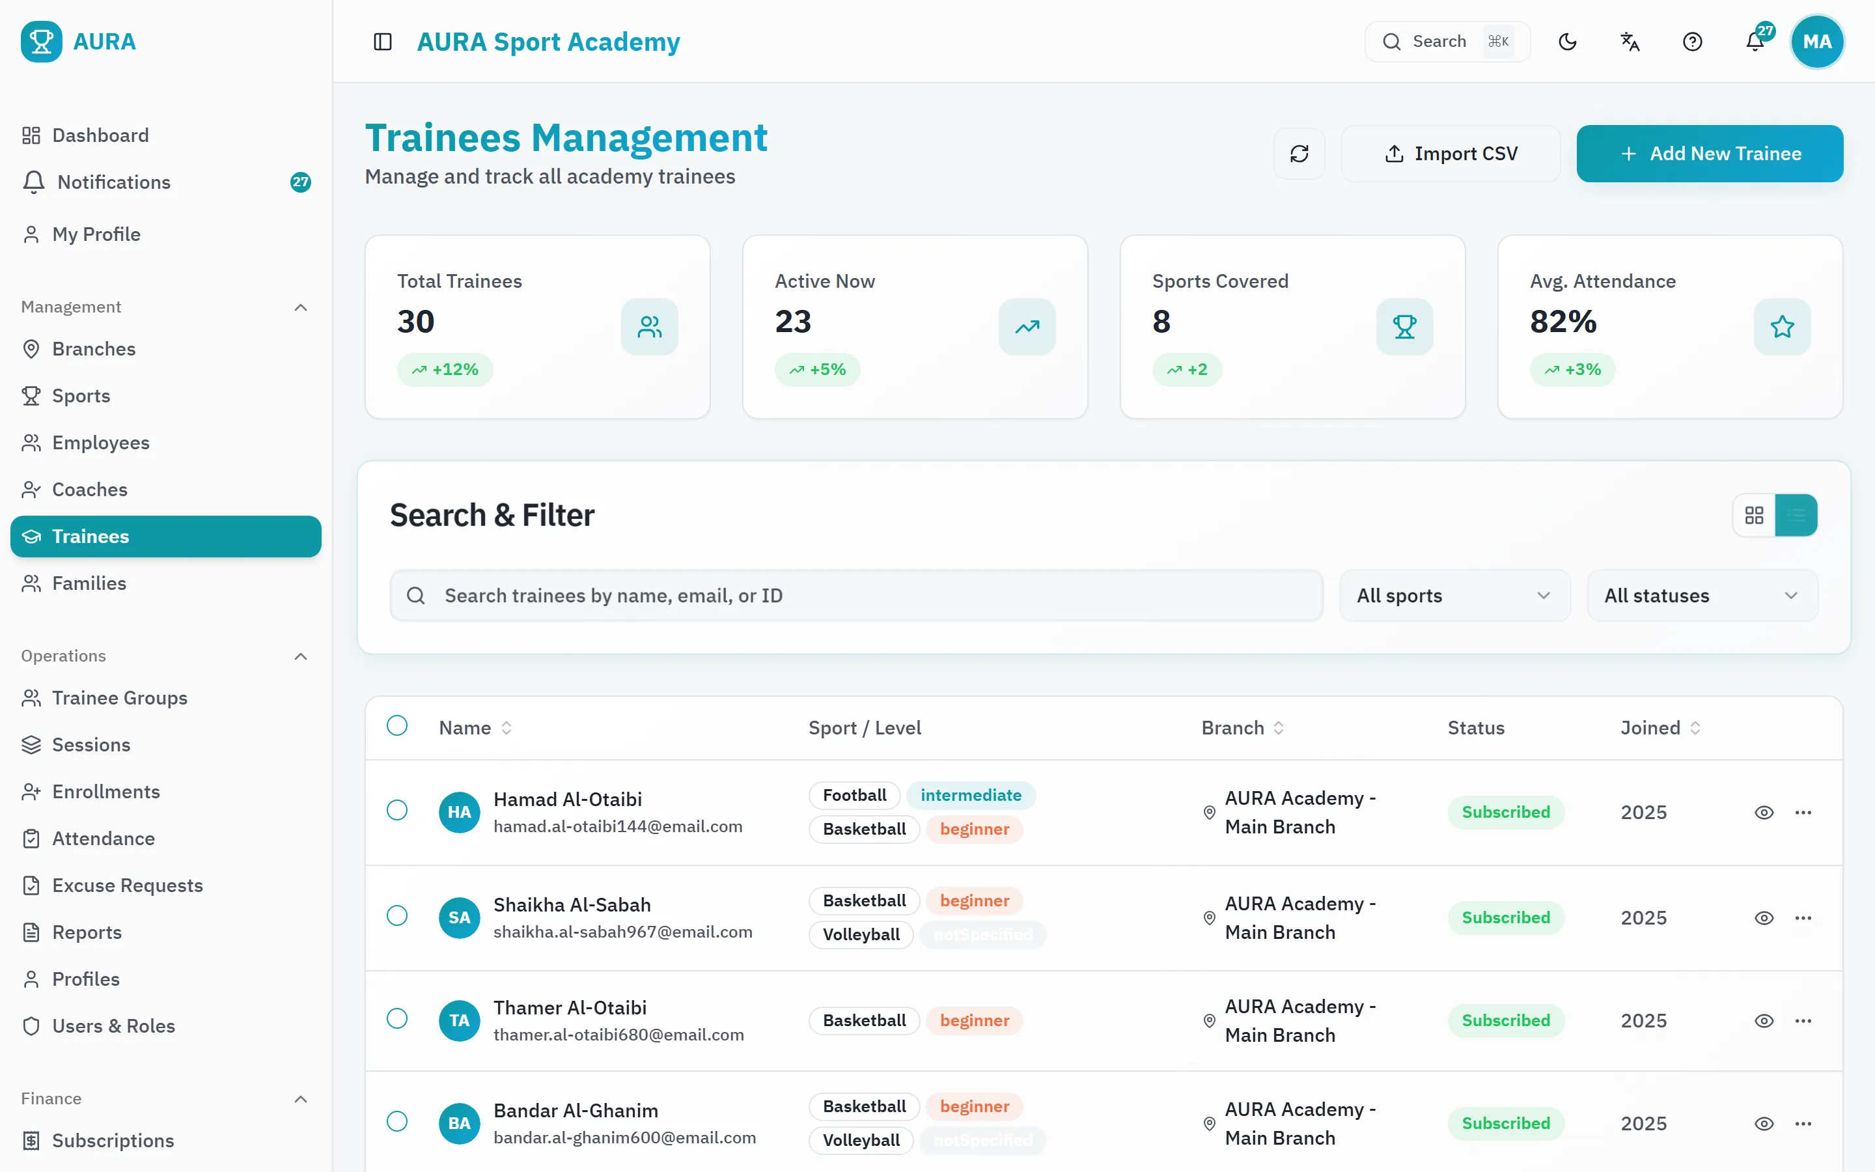Image resolution: width=1875 pixels, height=1172 pixels.
Task: Go to Families in sidebar
Action: click(x=166, y=583)
